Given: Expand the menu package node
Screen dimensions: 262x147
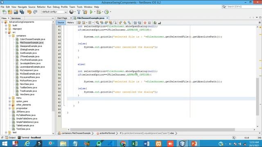Looking at the screenshot, I should [10, 98].
